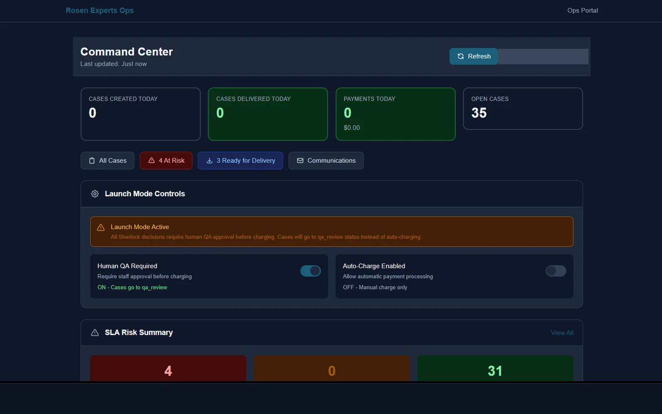Screen dimensions: 662x414
Task: Select the Cases Delivered Today card
Action: click(x=268, y=114)
